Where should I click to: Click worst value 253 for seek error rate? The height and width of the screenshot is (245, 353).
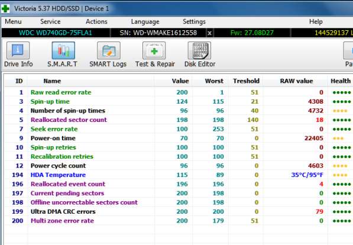(218, 129)
